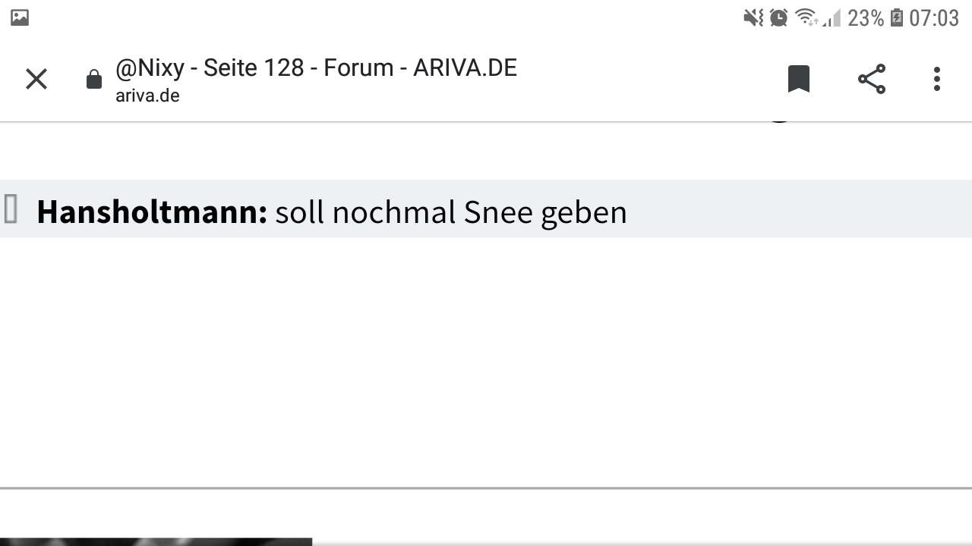Open the Hansholtmann user profile link
972x546 pixels.
click(152, 212)
